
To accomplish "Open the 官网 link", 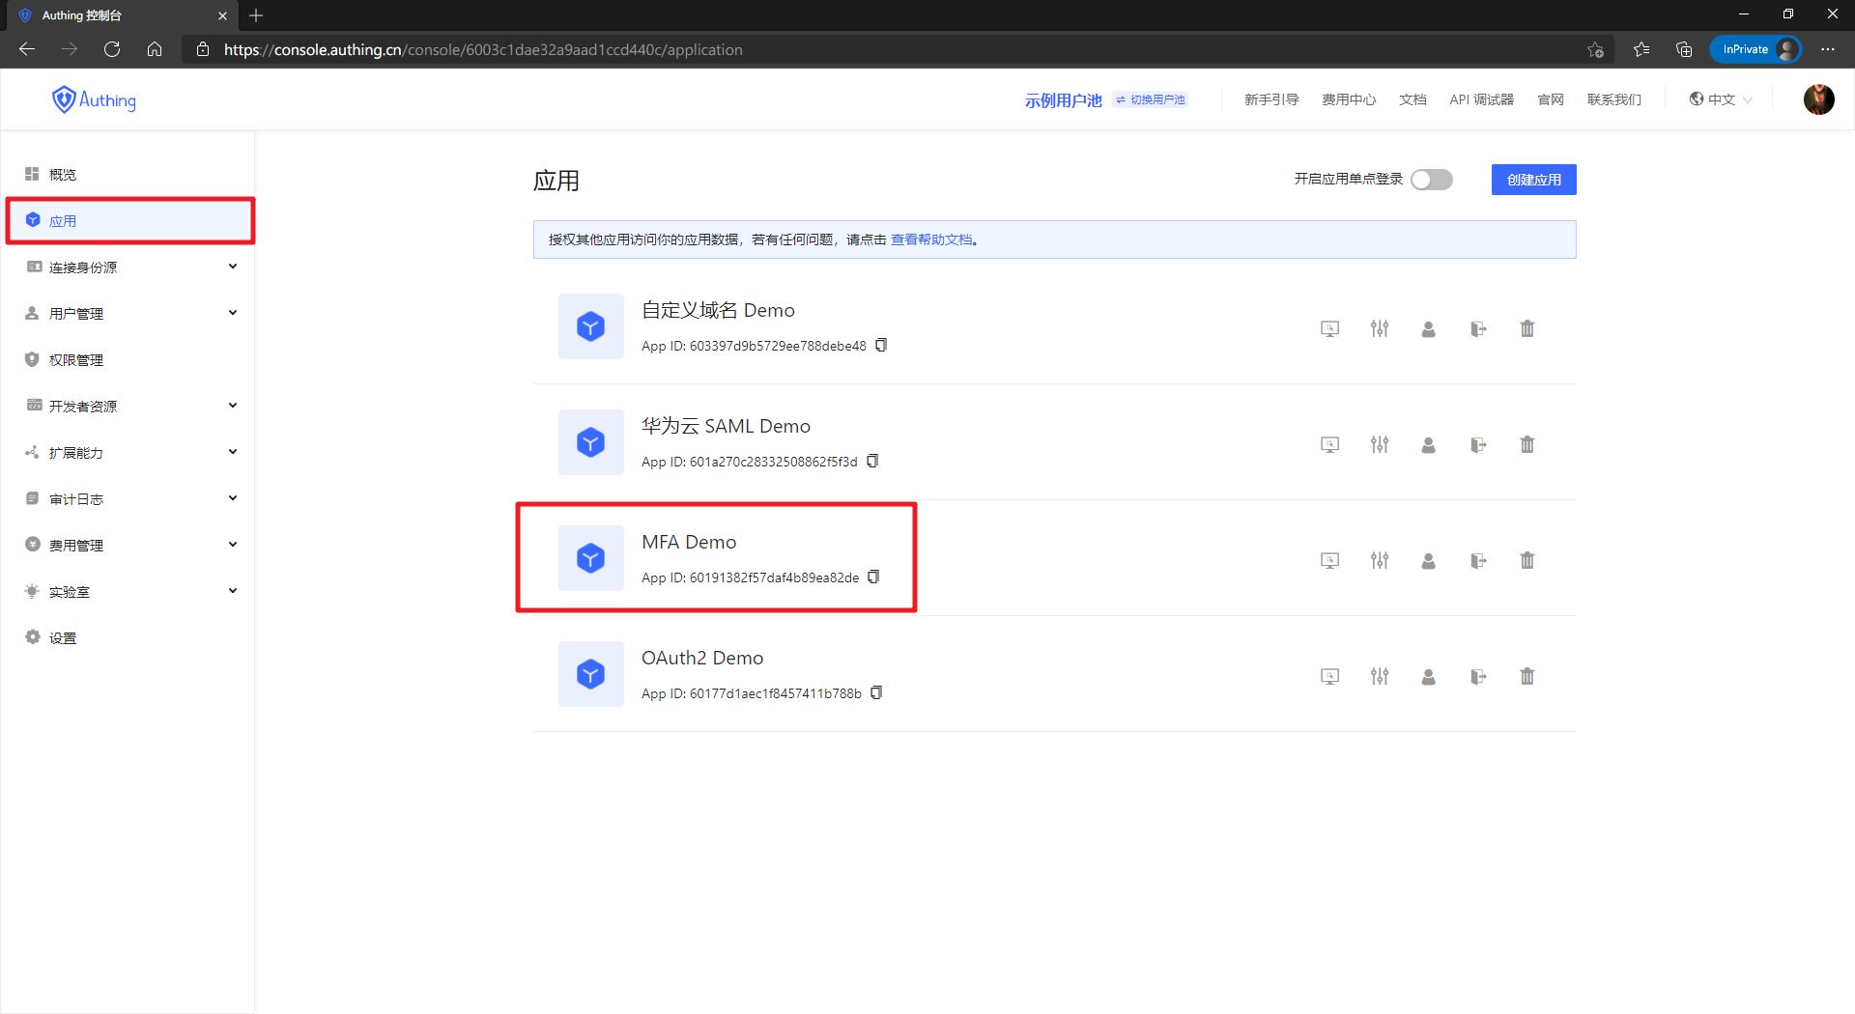I will point(1551,99).
